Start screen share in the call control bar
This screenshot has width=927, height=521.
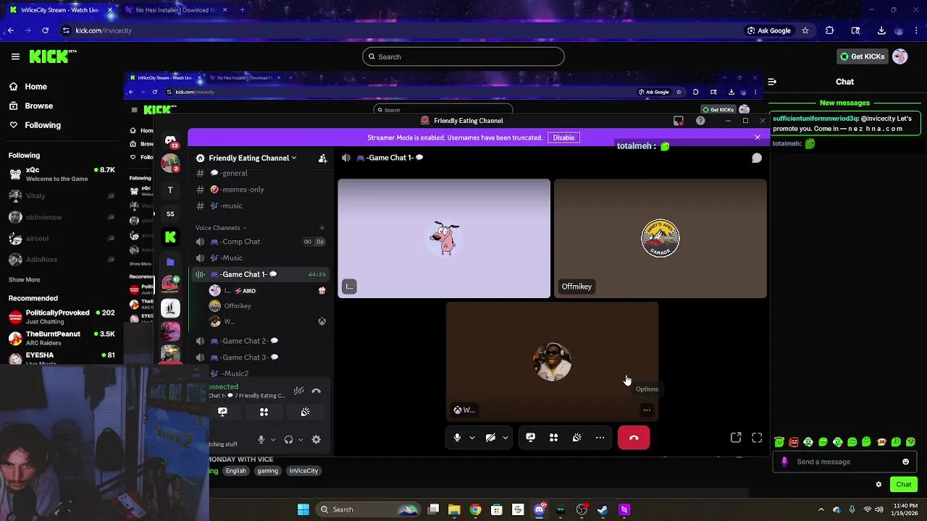click(x=531, y=437)
